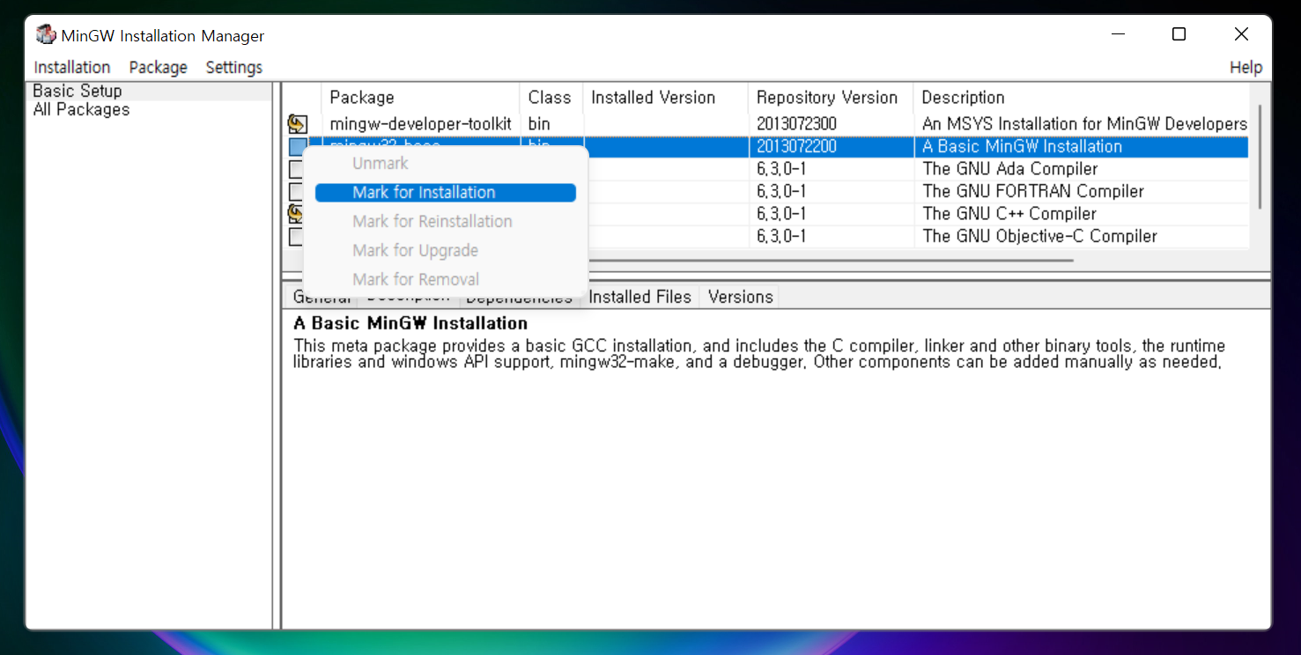Click repository version 2013072300
This screenshot has height=655, width=1301.
pos(796,124)
